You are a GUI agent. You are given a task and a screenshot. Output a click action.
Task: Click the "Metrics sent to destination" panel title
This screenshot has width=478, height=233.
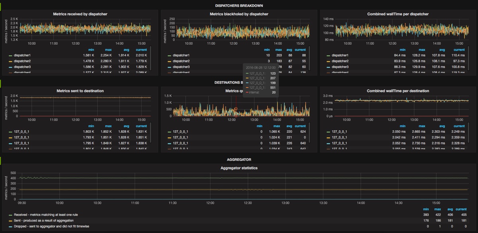tap(80, 91)
